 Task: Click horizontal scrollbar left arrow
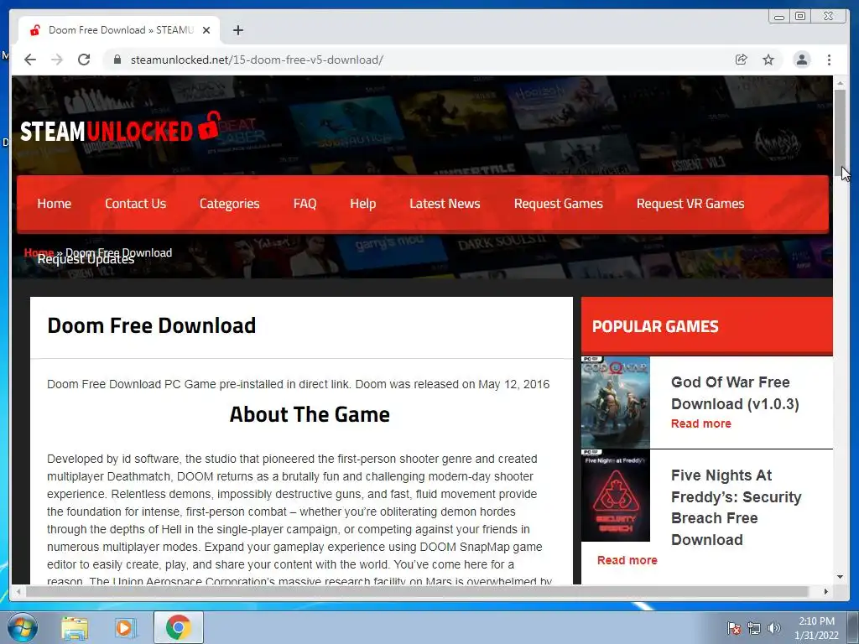point(18,591)
